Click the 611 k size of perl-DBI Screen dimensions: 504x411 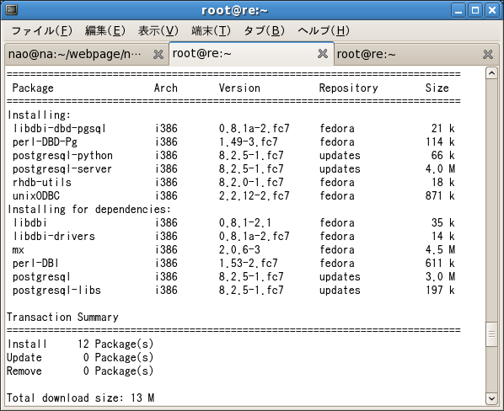[440, 264]
